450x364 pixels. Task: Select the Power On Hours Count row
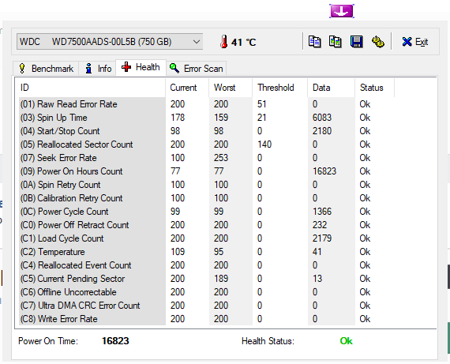coord(227,171)
